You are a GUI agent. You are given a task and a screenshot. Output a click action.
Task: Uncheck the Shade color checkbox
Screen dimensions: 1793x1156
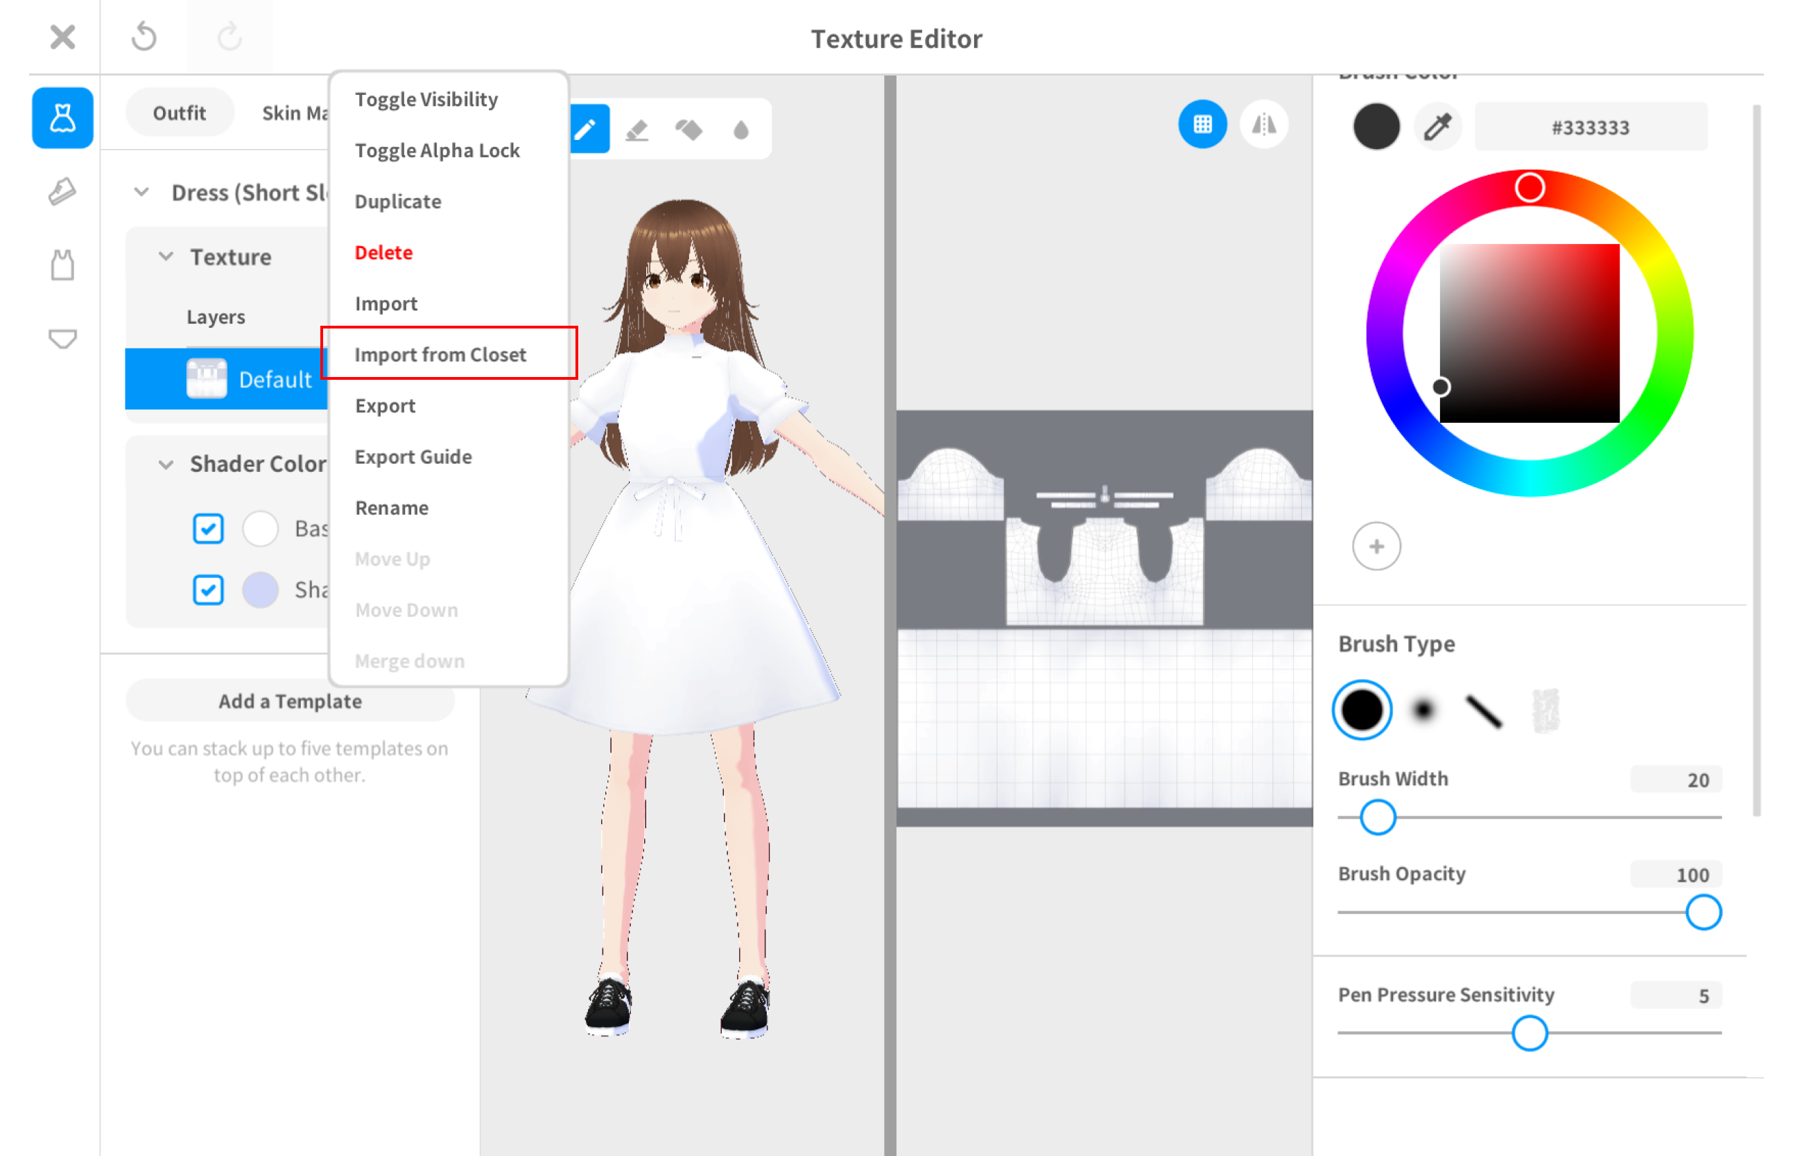(208, 589)
